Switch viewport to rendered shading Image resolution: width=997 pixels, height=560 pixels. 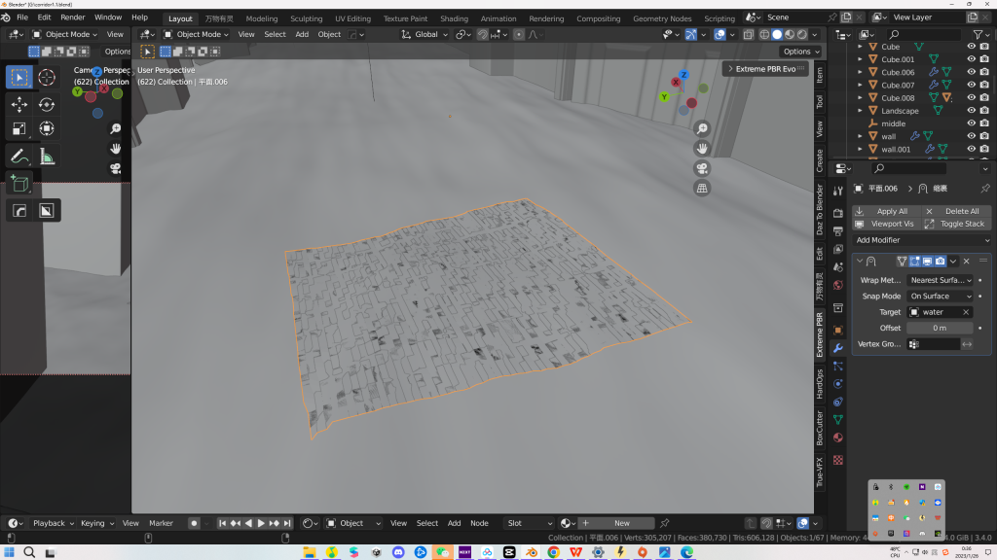pyautogui.click(x=802, y=34)
